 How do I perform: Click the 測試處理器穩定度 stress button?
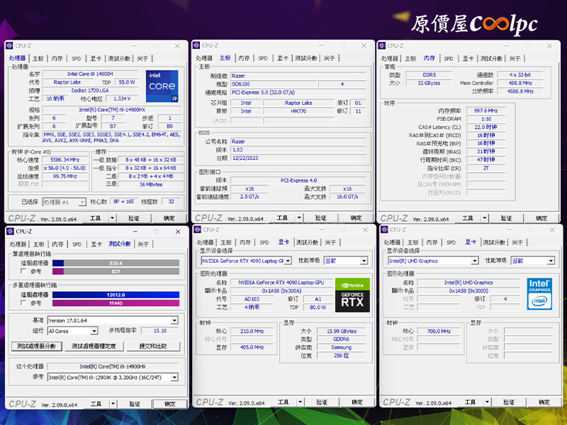(x=94, y=346)
